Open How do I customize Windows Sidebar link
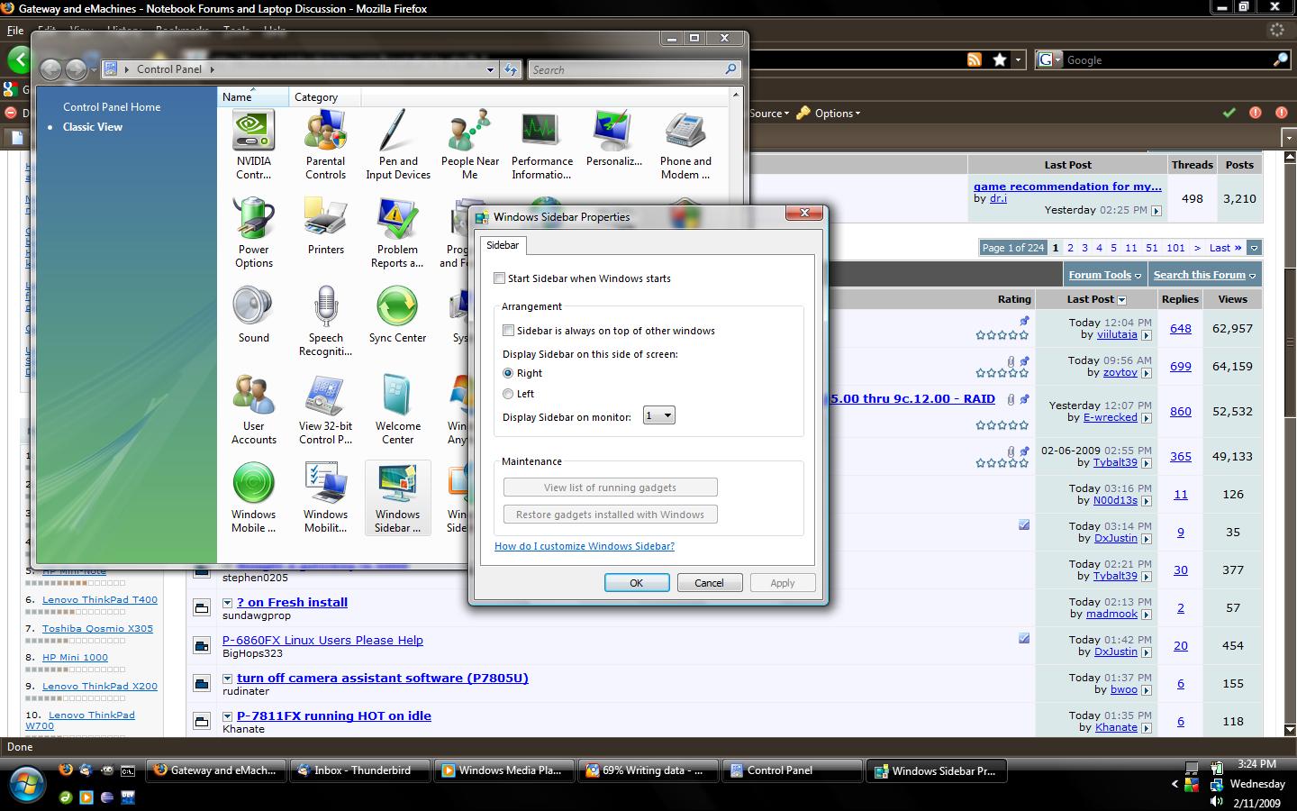The width and height of the screenshot is (1297, 811). [x=585, y=546]
